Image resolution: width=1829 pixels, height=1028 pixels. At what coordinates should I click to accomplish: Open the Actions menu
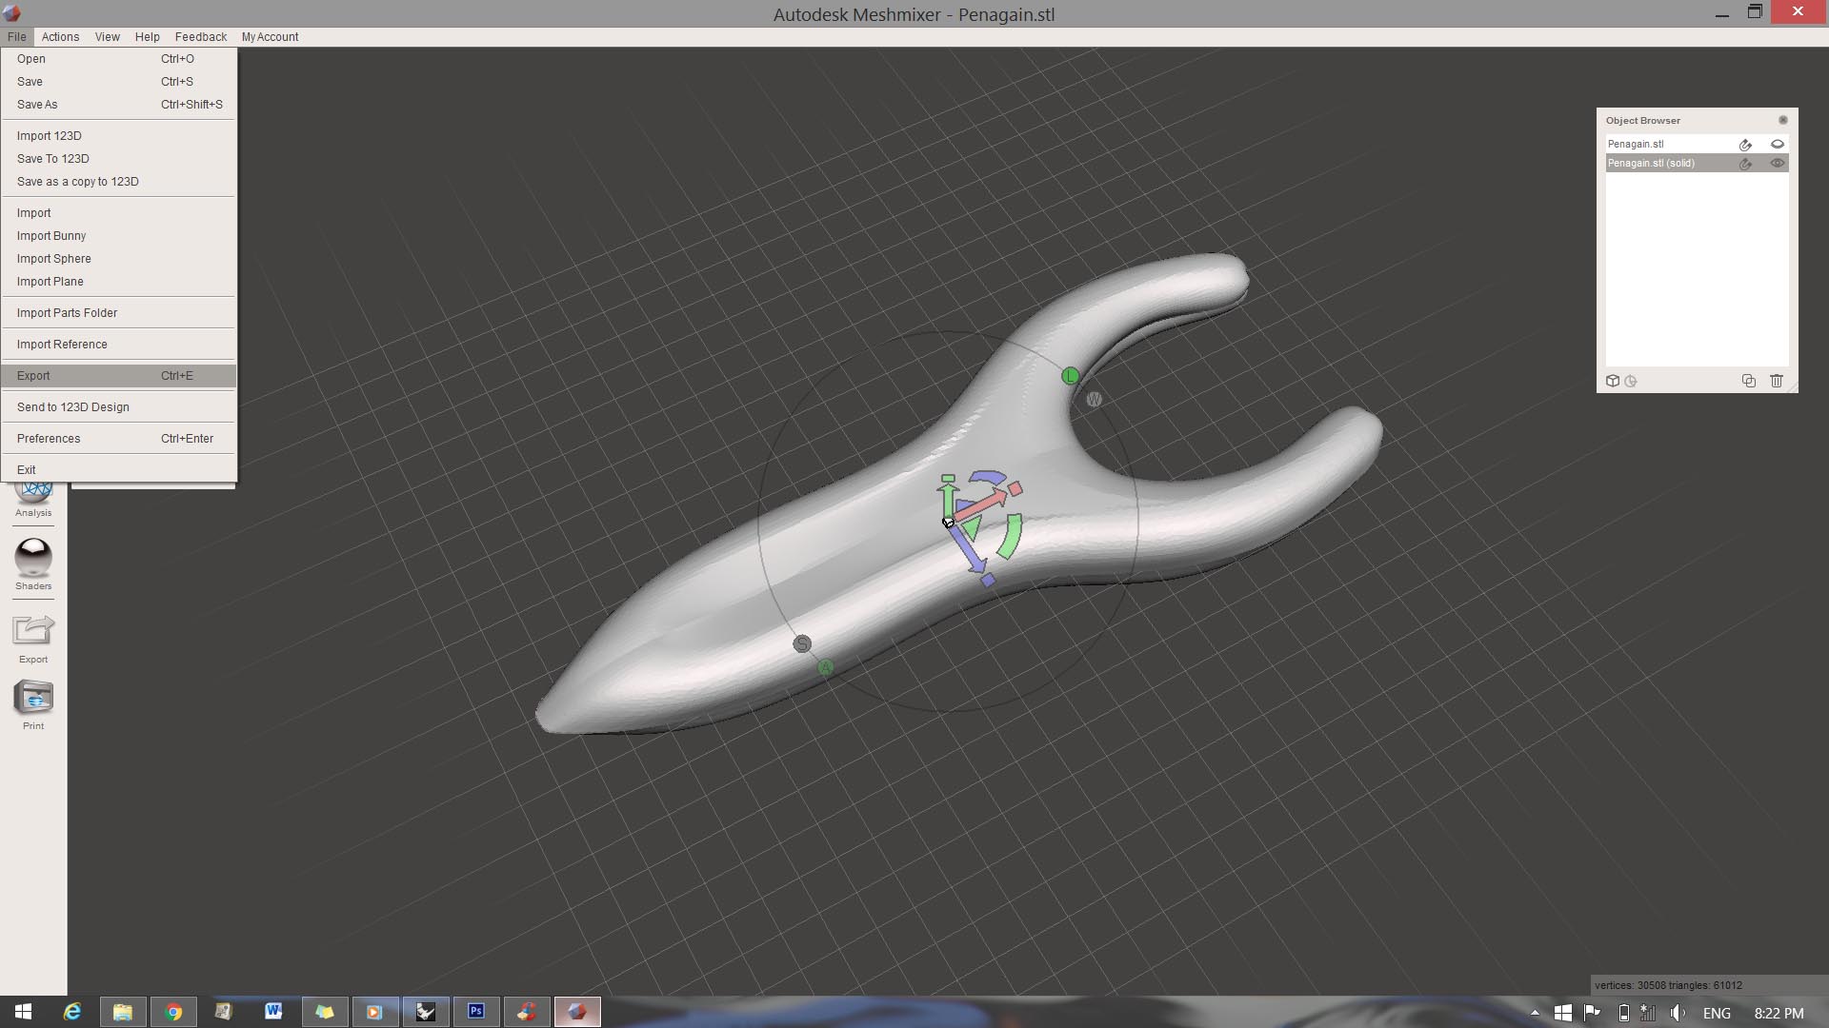pos(60,37)
